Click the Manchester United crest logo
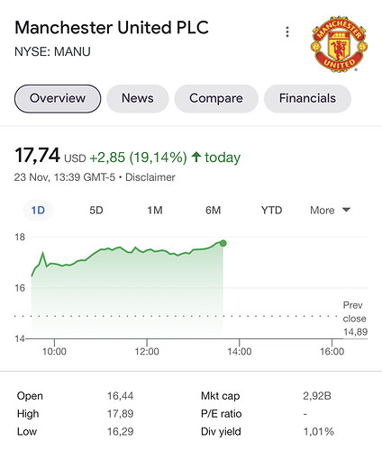 [x=340, y=44]
